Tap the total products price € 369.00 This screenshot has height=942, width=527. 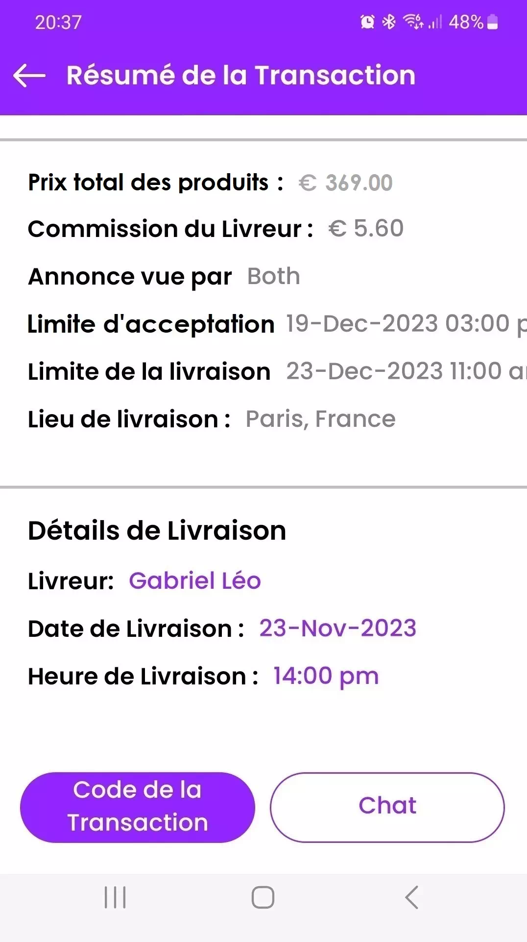(346, 183)
